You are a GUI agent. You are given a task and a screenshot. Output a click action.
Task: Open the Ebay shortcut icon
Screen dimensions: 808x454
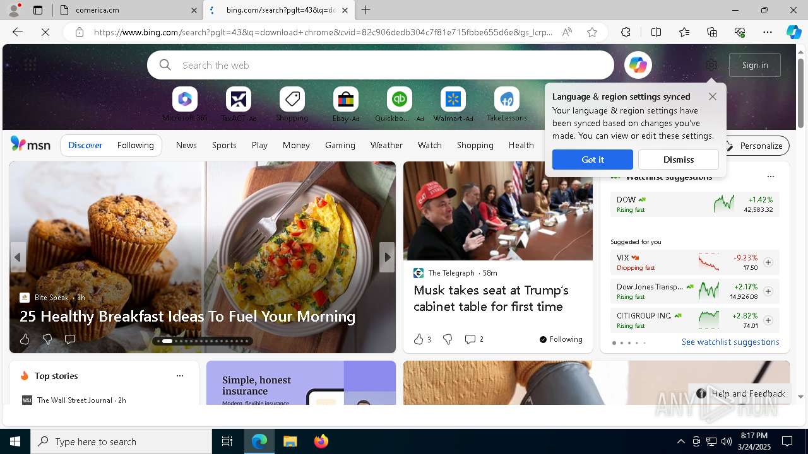coord(345,99)
